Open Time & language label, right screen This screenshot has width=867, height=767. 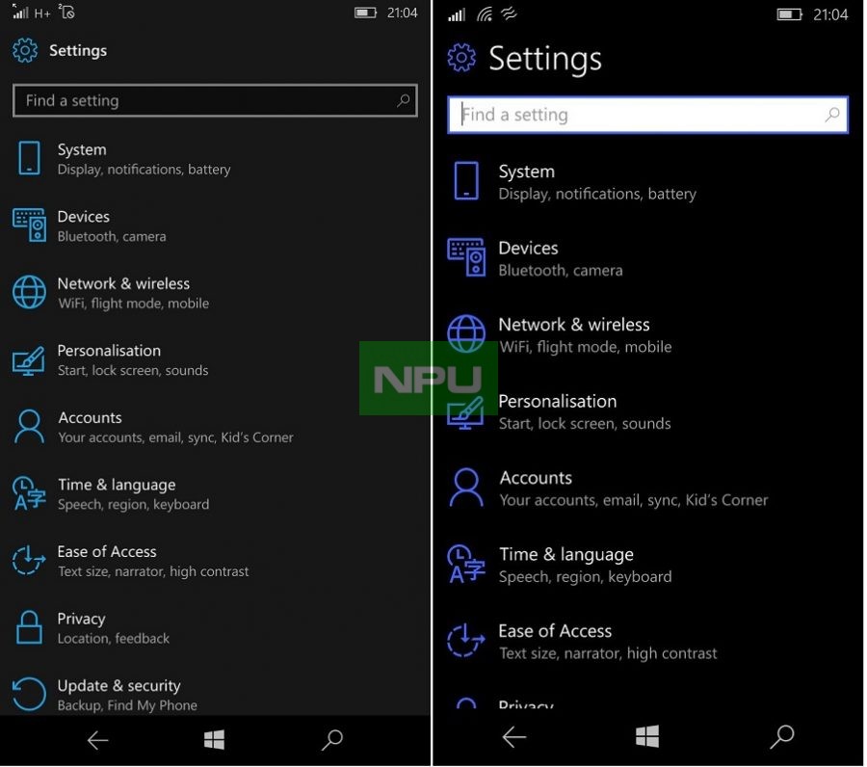566,555
